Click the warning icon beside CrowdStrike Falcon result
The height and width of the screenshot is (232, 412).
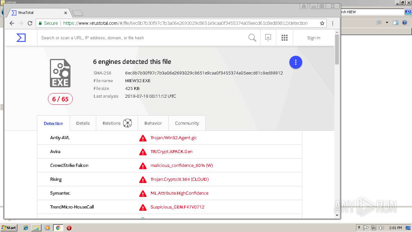click(143, 166)
